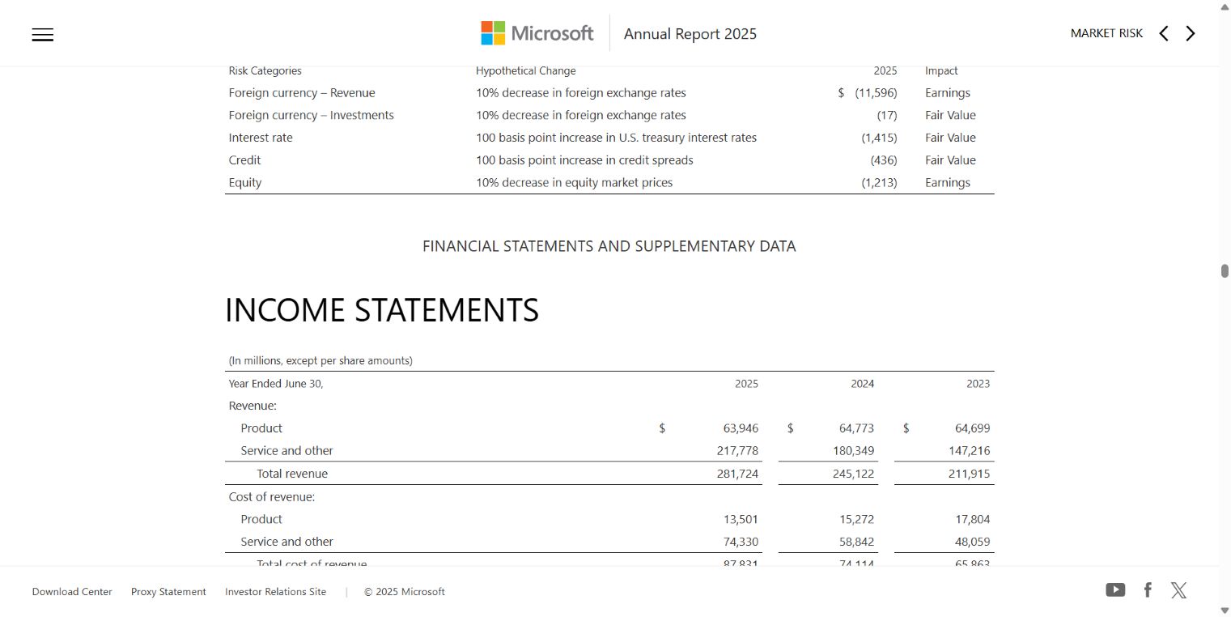This screenshot has width=1231, height=617.
Task: Click the Microsoft logo
Action: click(x=537, y=33)
